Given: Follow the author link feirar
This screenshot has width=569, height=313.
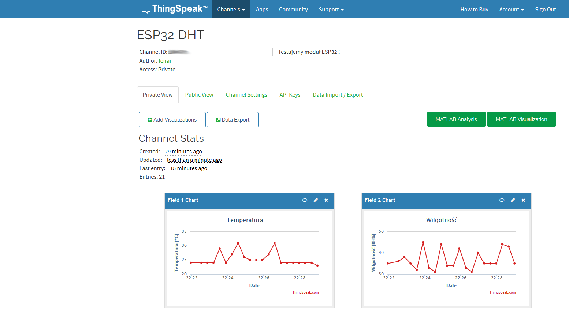Looking at the screenshot, I should click(x=165, y=61).
